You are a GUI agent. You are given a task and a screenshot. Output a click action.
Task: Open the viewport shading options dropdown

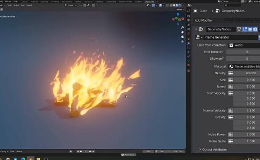[x=183, y=5]
